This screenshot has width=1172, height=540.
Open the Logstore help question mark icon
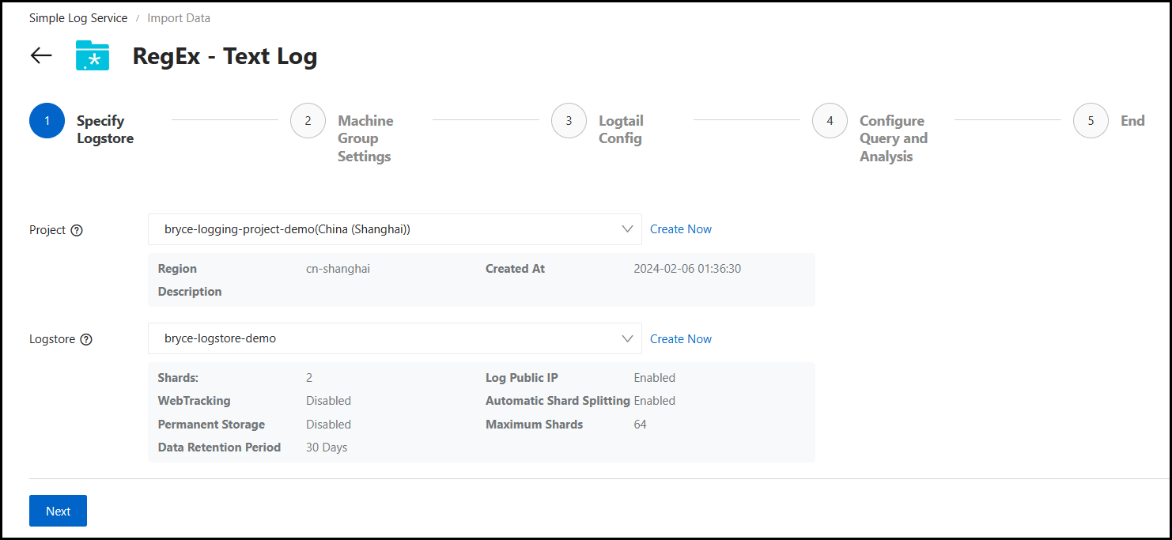pos(86,340)
